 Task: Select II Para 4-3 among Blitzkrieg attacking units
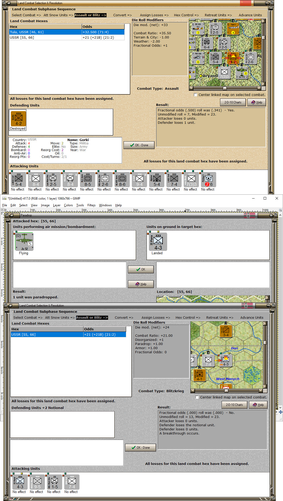click(20, 482)
